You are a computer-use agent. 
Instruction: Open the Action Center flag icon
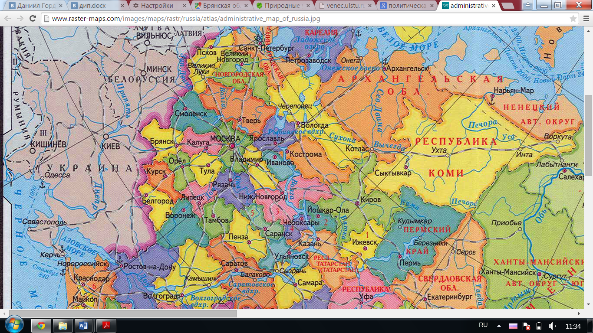[x=526, y=326]
